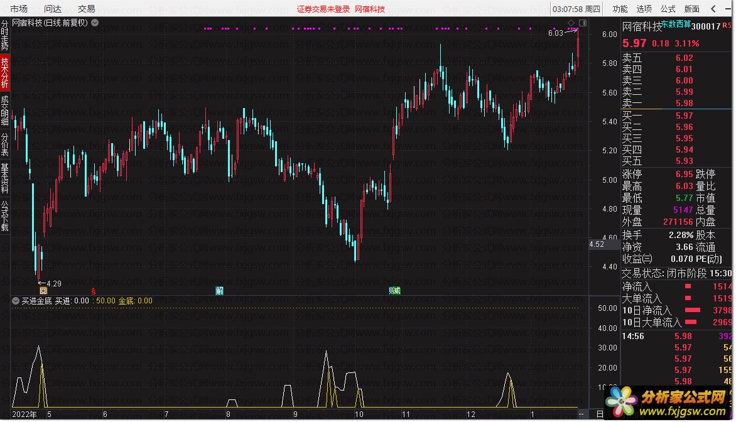
Task: Expand chart title dropdown next to 网宿科技(日线.前复权)
Action: pyautogui.click(x=95, y=23)
